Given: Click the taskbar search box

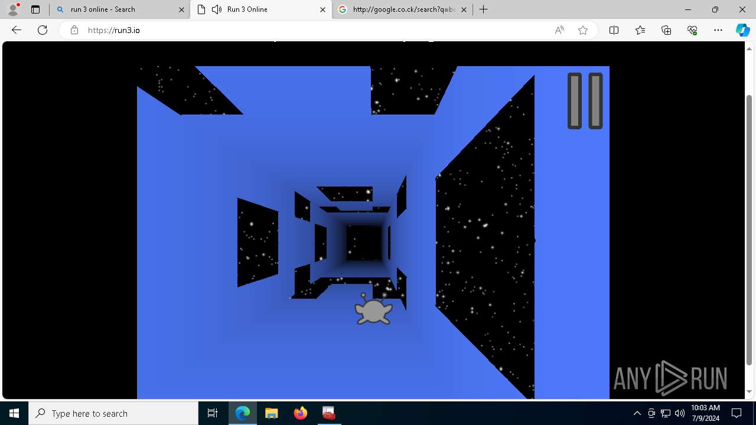Looking at the screenshot, I should (113, 413).
